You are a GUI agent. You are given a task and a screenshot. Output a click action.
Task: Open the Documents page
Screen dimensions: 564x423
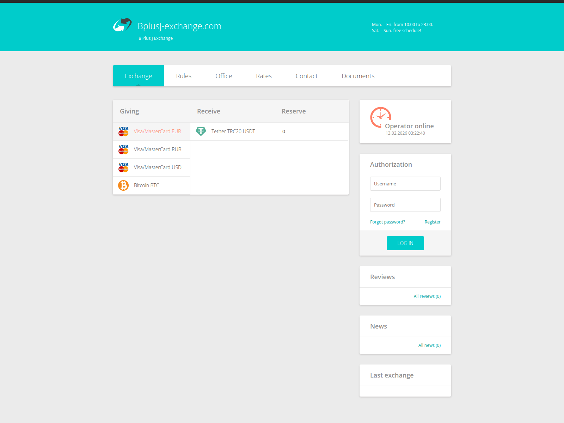[x=358, y=76]
